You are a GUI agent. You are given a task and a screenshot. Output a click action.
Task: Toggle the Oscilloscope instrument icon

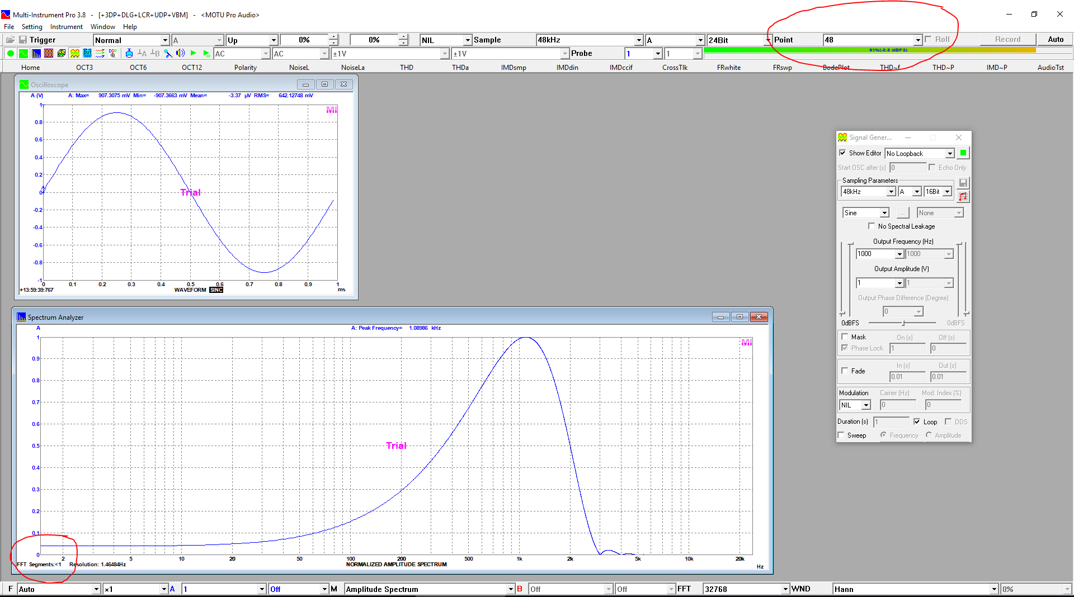point(23,54)
